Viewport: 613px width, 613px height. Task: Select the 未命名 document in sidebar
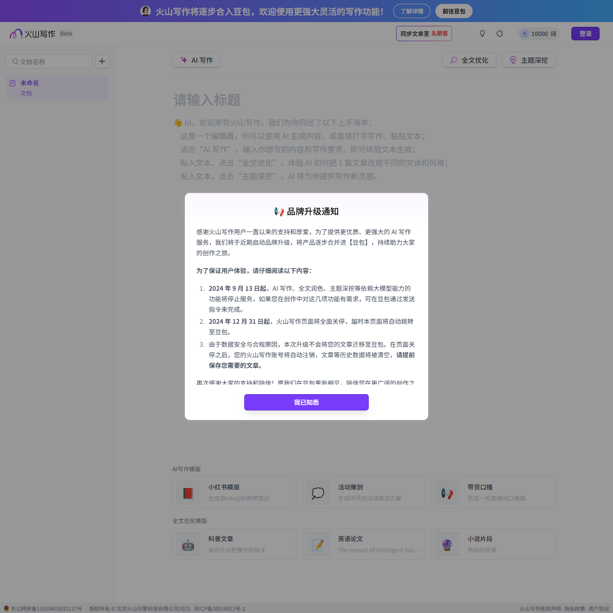pos(57,88)
